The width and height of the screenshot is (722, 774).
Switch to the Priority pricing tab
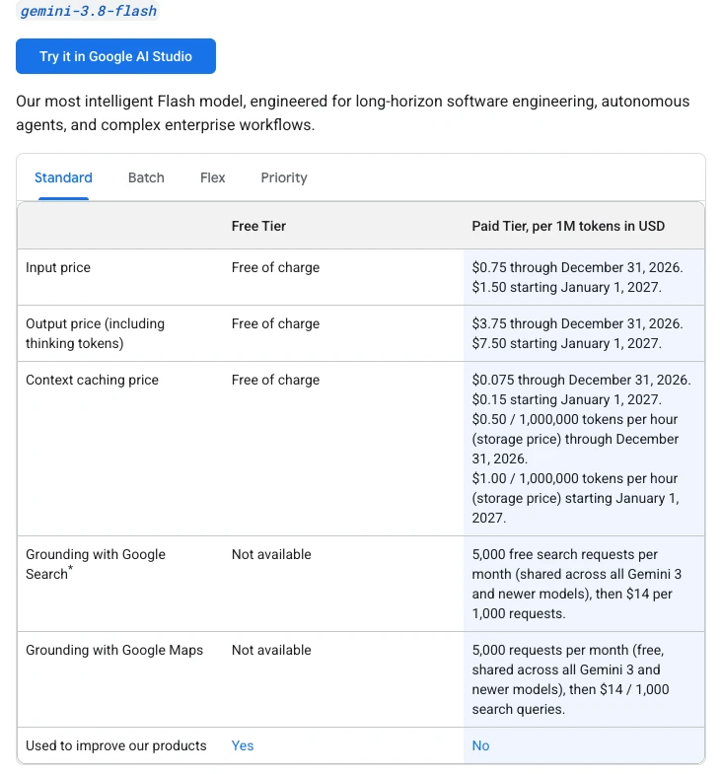pos(284,177)
